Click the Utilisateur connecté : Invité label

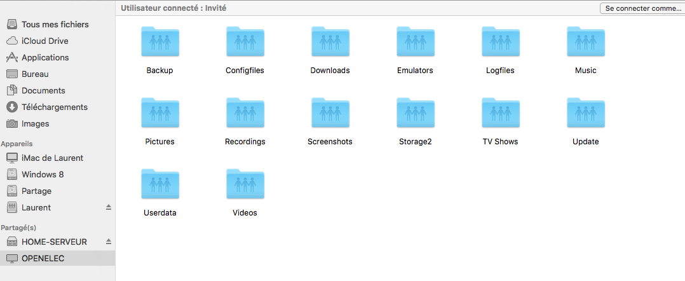[173, 8]
